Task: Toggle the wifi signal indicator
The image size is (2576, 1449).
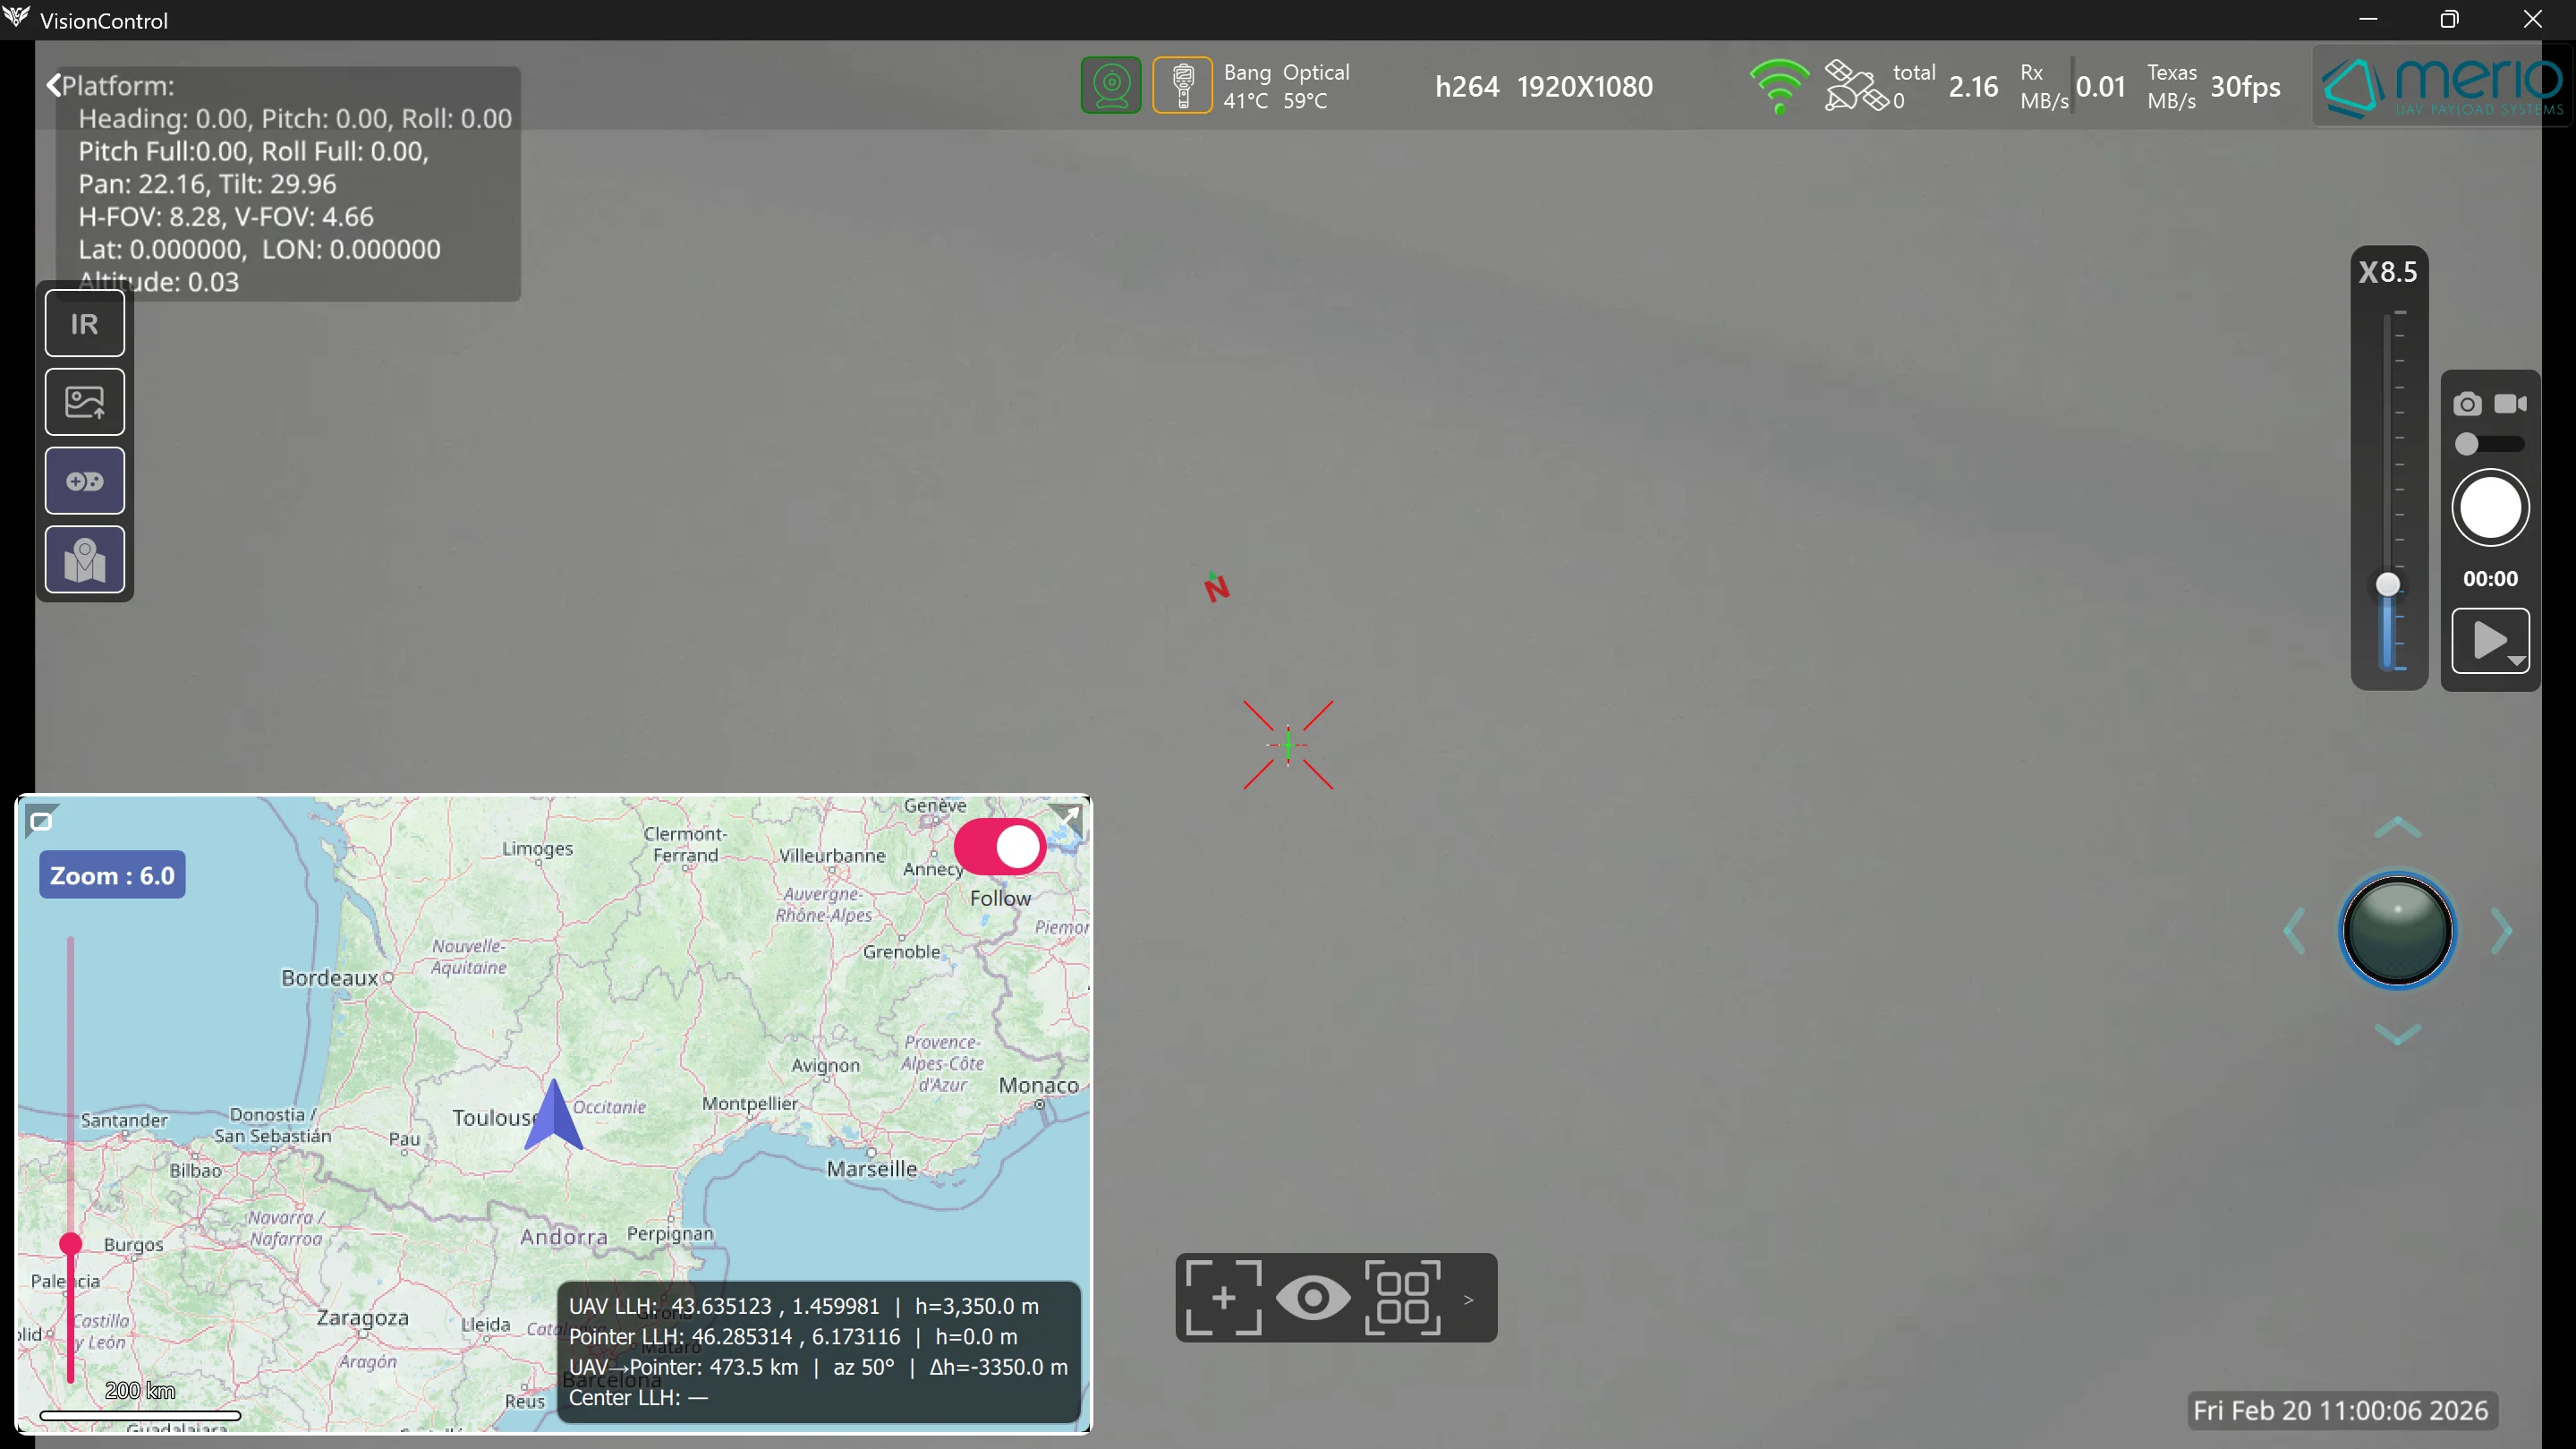Action: pos(1778,86)
